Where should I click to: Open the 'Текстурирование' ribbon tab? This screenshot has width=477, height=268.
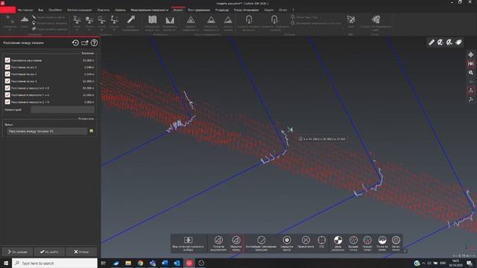tap(199, 10)
